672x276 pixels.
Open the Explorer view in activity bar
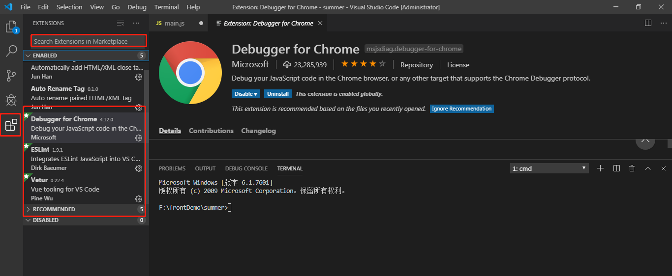click(11, 27)
